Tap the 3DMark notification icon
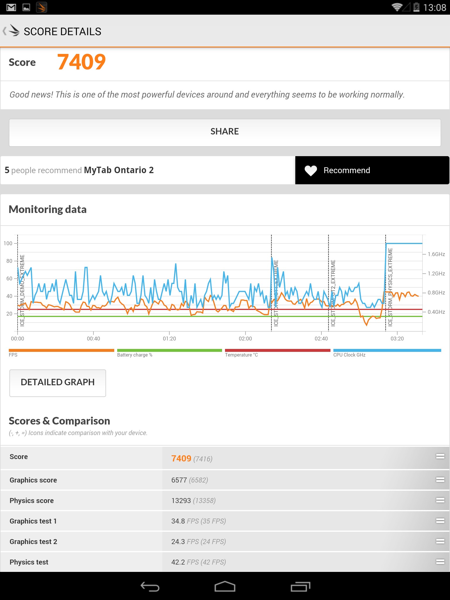Screen dimensions: 450x600 pos(42,7)
